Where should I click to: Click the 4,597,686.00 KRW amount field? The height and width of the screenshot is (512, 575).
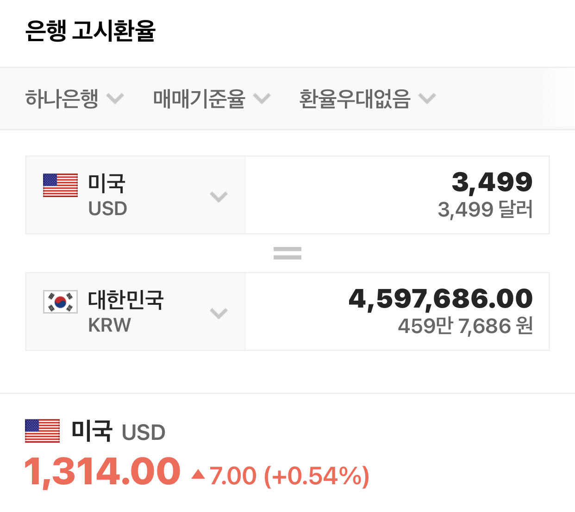tap(440, 298)
